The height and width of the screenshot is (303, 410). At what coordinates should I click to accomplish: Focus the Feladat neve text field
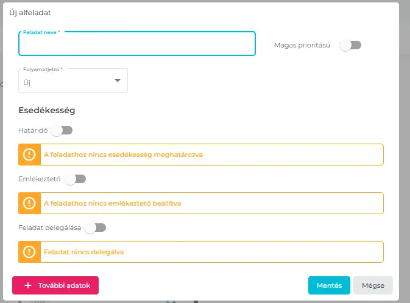tap(137, 44)
